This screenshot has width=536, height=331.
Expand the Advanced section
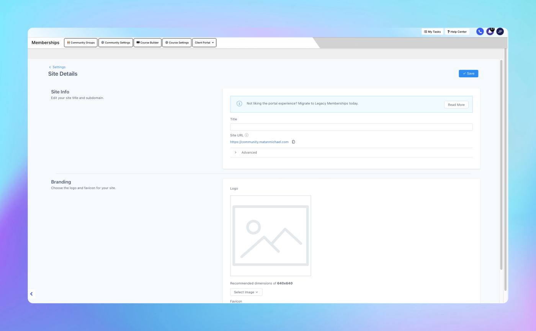point(351,152)
